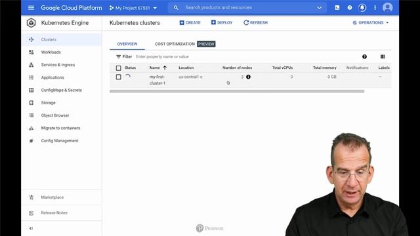The width and height of the screenshot is (420, 236).
Task: Open the My Project 67531 project dropdown
Action: [x=133, y=8]
